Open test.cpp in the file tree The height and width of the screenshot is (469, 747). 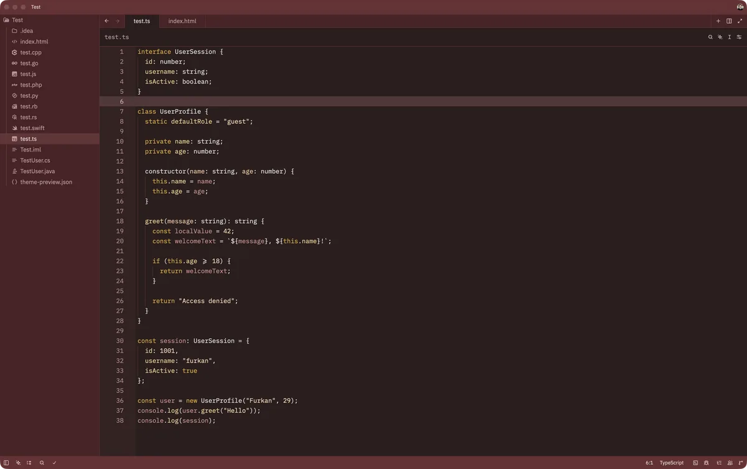(50, 52)
